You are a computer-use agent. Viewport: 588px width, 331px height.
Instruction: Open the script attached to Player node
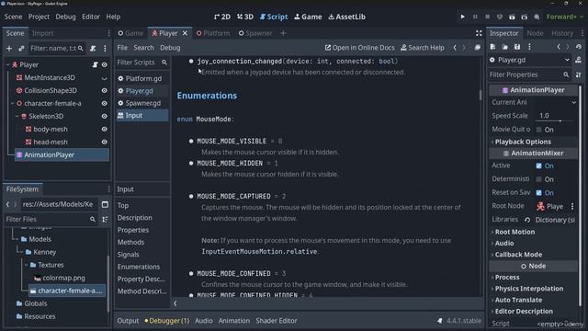pyautogui.click(x=95, y=65)
